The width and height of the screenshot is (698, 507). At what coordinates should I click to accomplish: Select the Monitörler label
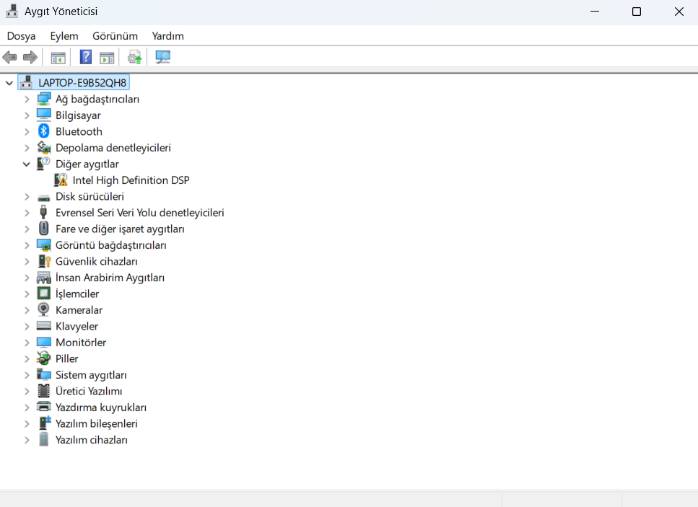[x=81, y=343]
